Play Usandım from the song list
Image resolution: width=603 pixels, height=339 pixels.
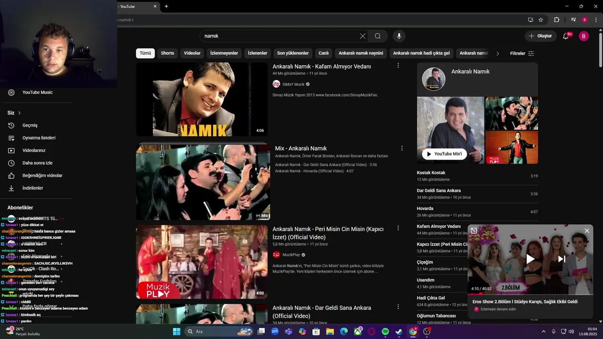point(442,283)
